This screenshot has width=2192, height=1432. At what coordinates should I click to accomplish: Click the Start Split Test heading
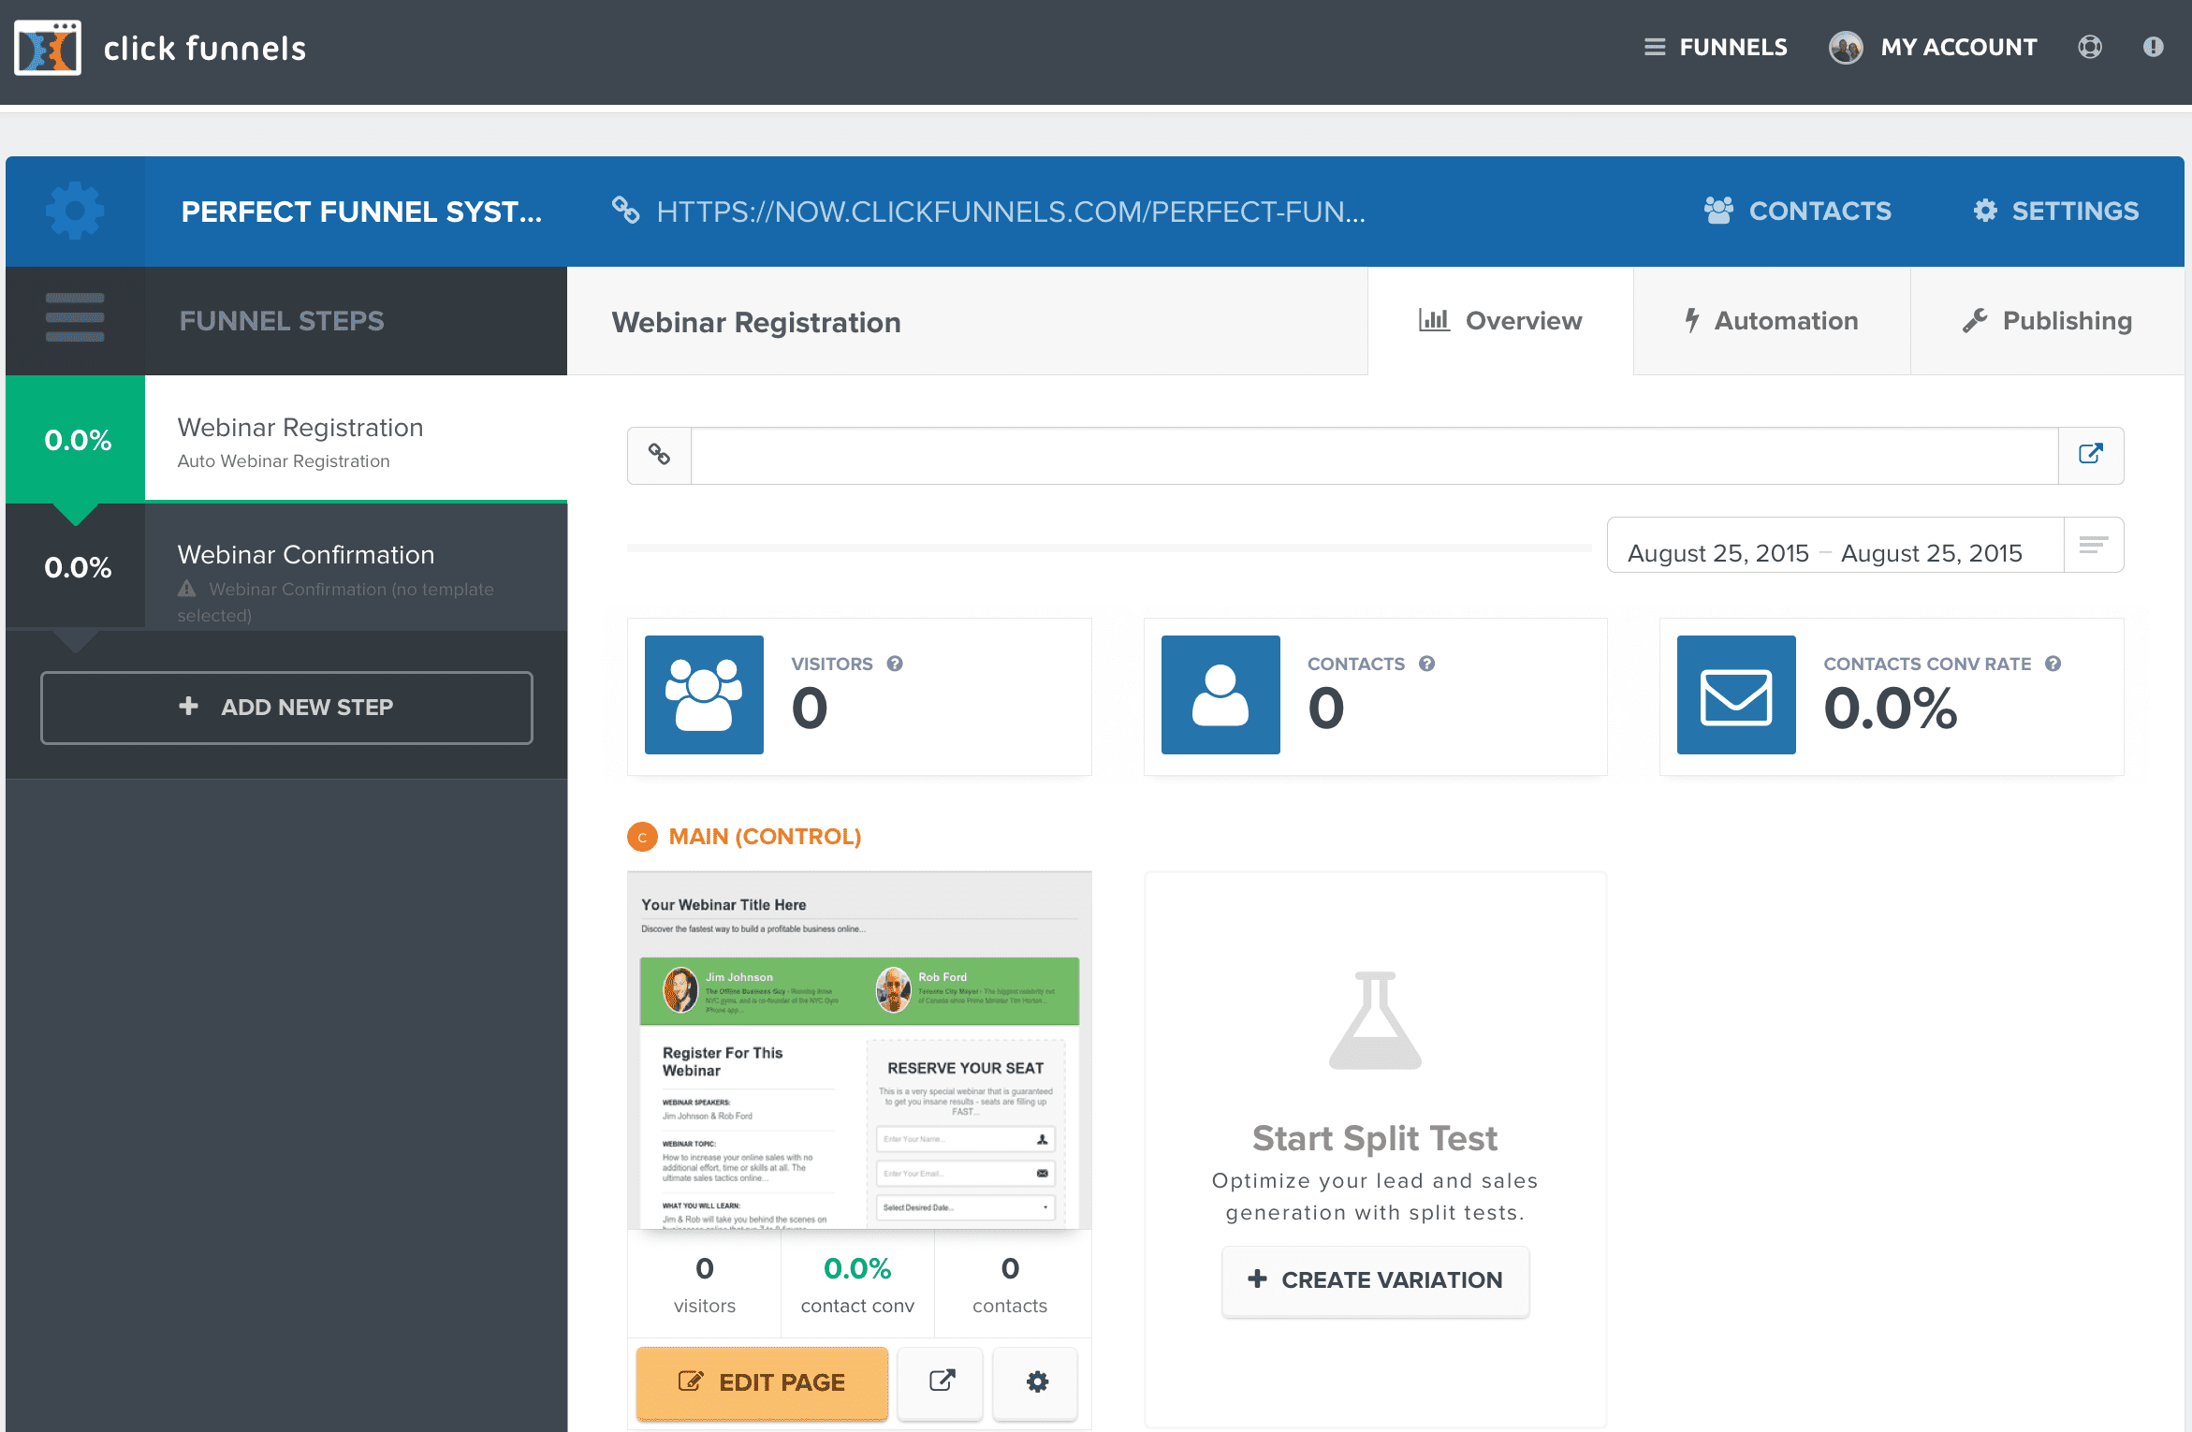tap(1375, 1138)
